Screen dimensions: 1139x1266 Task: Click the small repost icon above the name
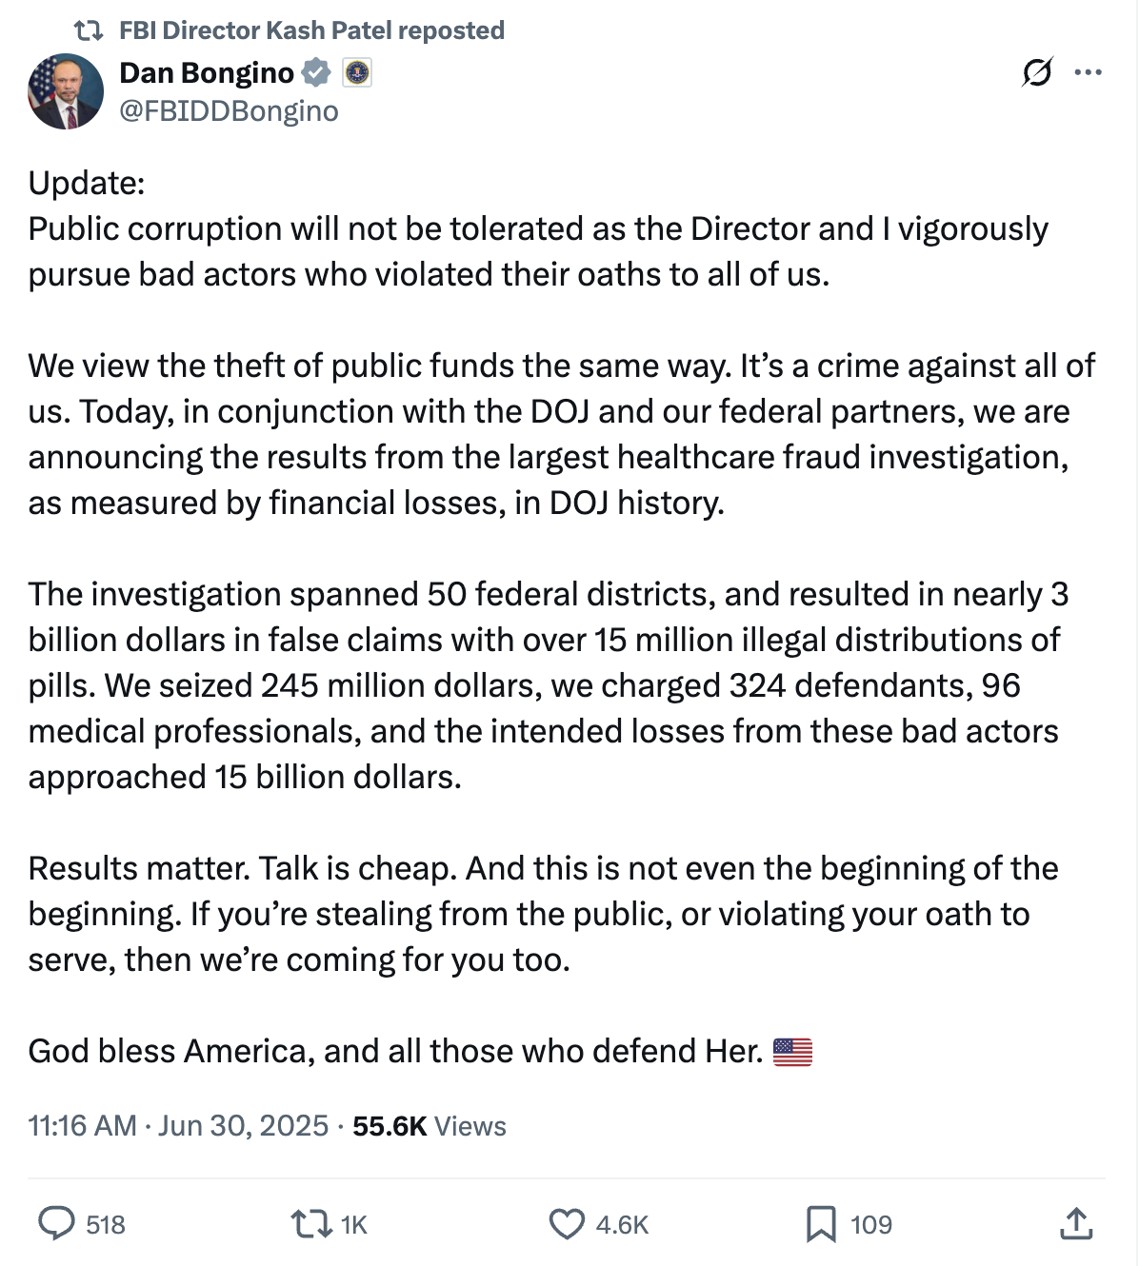click(89, 30)
